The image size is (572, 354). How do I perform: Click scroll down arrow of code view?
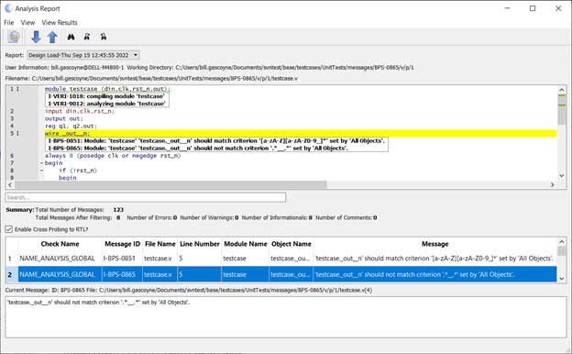tap(561, 175)
